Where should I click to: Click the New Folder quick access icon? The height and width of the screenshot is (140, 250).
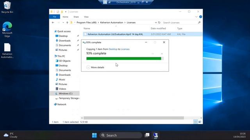[x=62, y=12]
